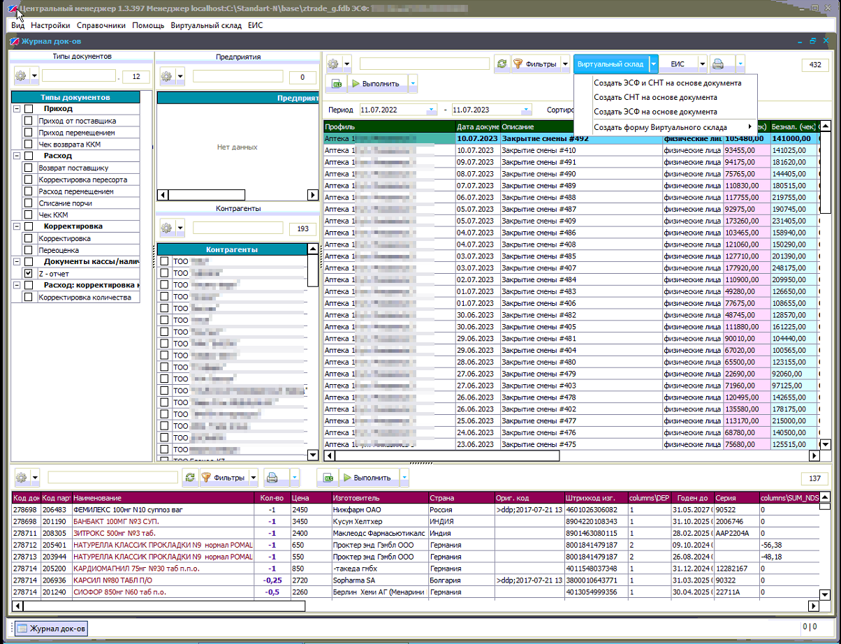Screen dimensions: 841x644
Task: Click XLS export icon in bottom details toolbar
Action: point(328,478)
